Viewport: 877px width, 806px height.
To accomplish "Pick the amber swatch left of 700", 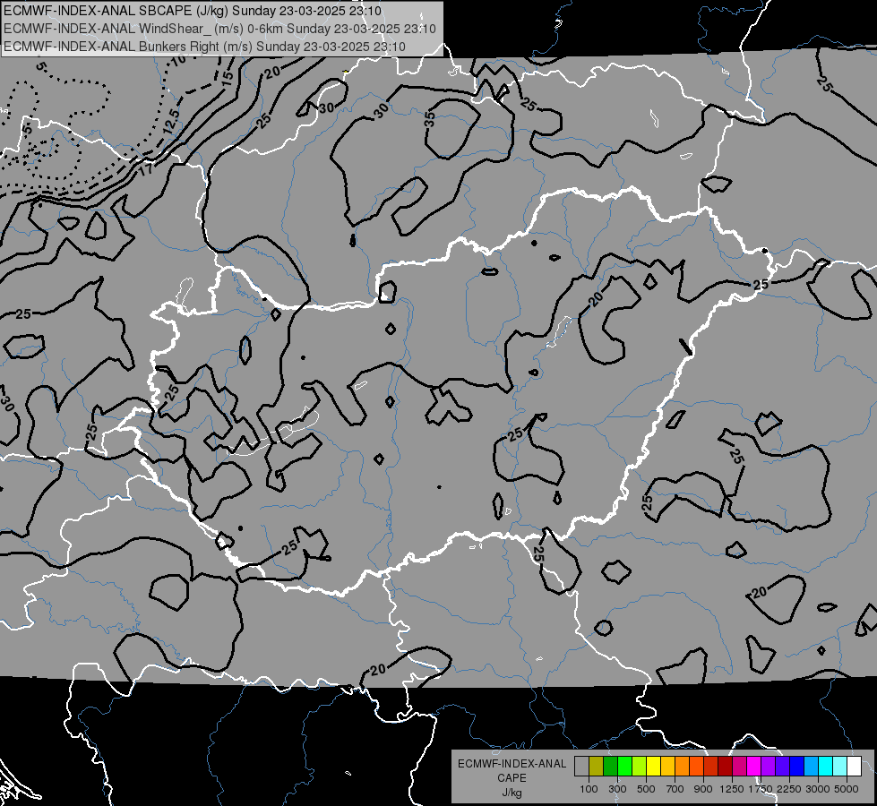I will coord(667,767).
